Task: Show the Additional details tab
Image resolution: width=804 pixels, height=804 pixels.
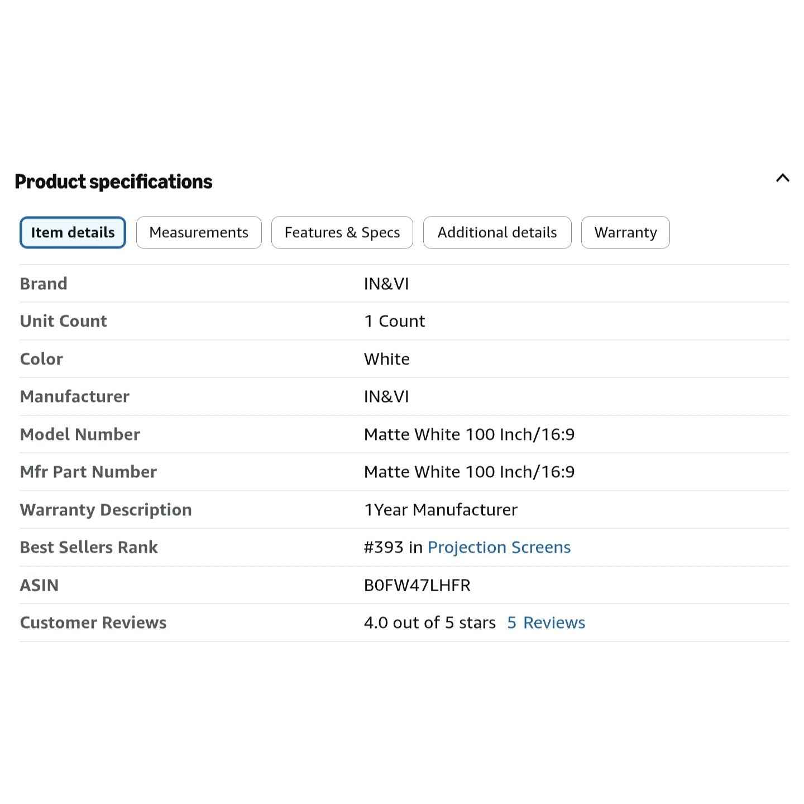Action: [497, 232]
